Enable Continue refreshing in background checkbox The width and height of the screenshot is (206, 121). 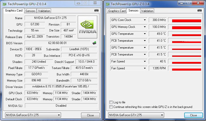coord(111,107)
